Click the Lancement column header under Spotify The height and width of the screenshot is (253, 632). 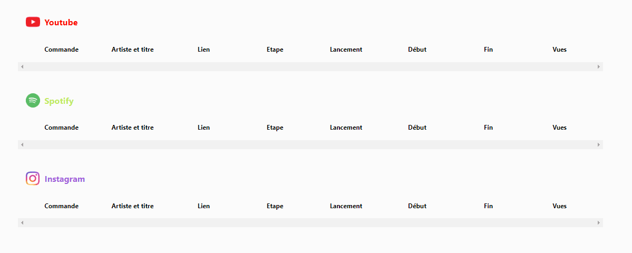tap(346, 128)
